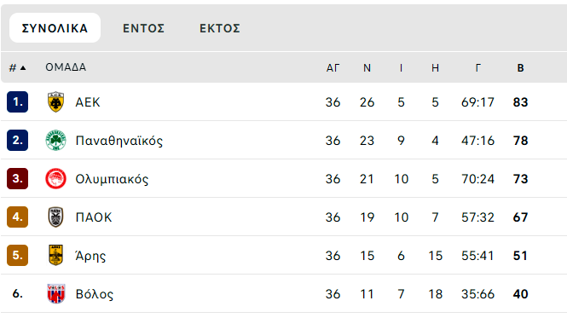Click the PAOK eagle crest icon
Viewport: 567px width, 318px height.
(55, 217)
